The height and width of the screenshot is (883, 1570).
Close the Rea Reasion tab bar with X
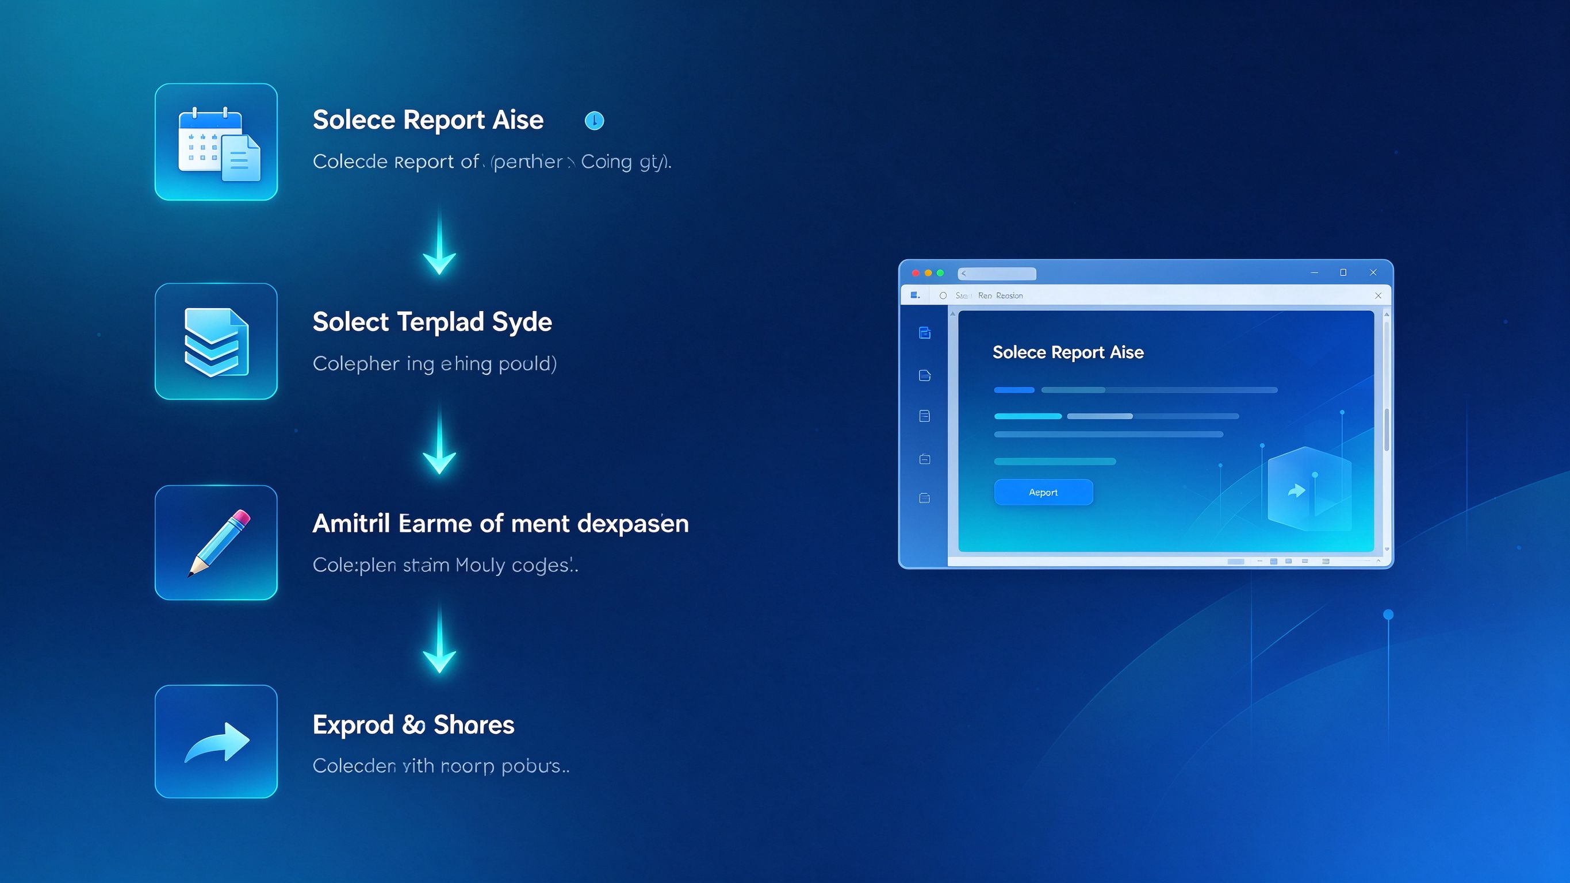(1378, 295)
